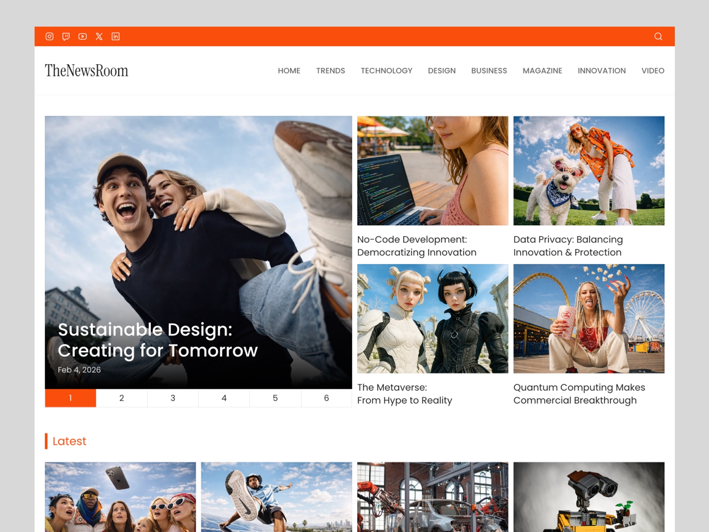Image resolution: width=709 pixels, height=532 pixels.
Task: Select the Magazine navigation item
Action: 542,70
